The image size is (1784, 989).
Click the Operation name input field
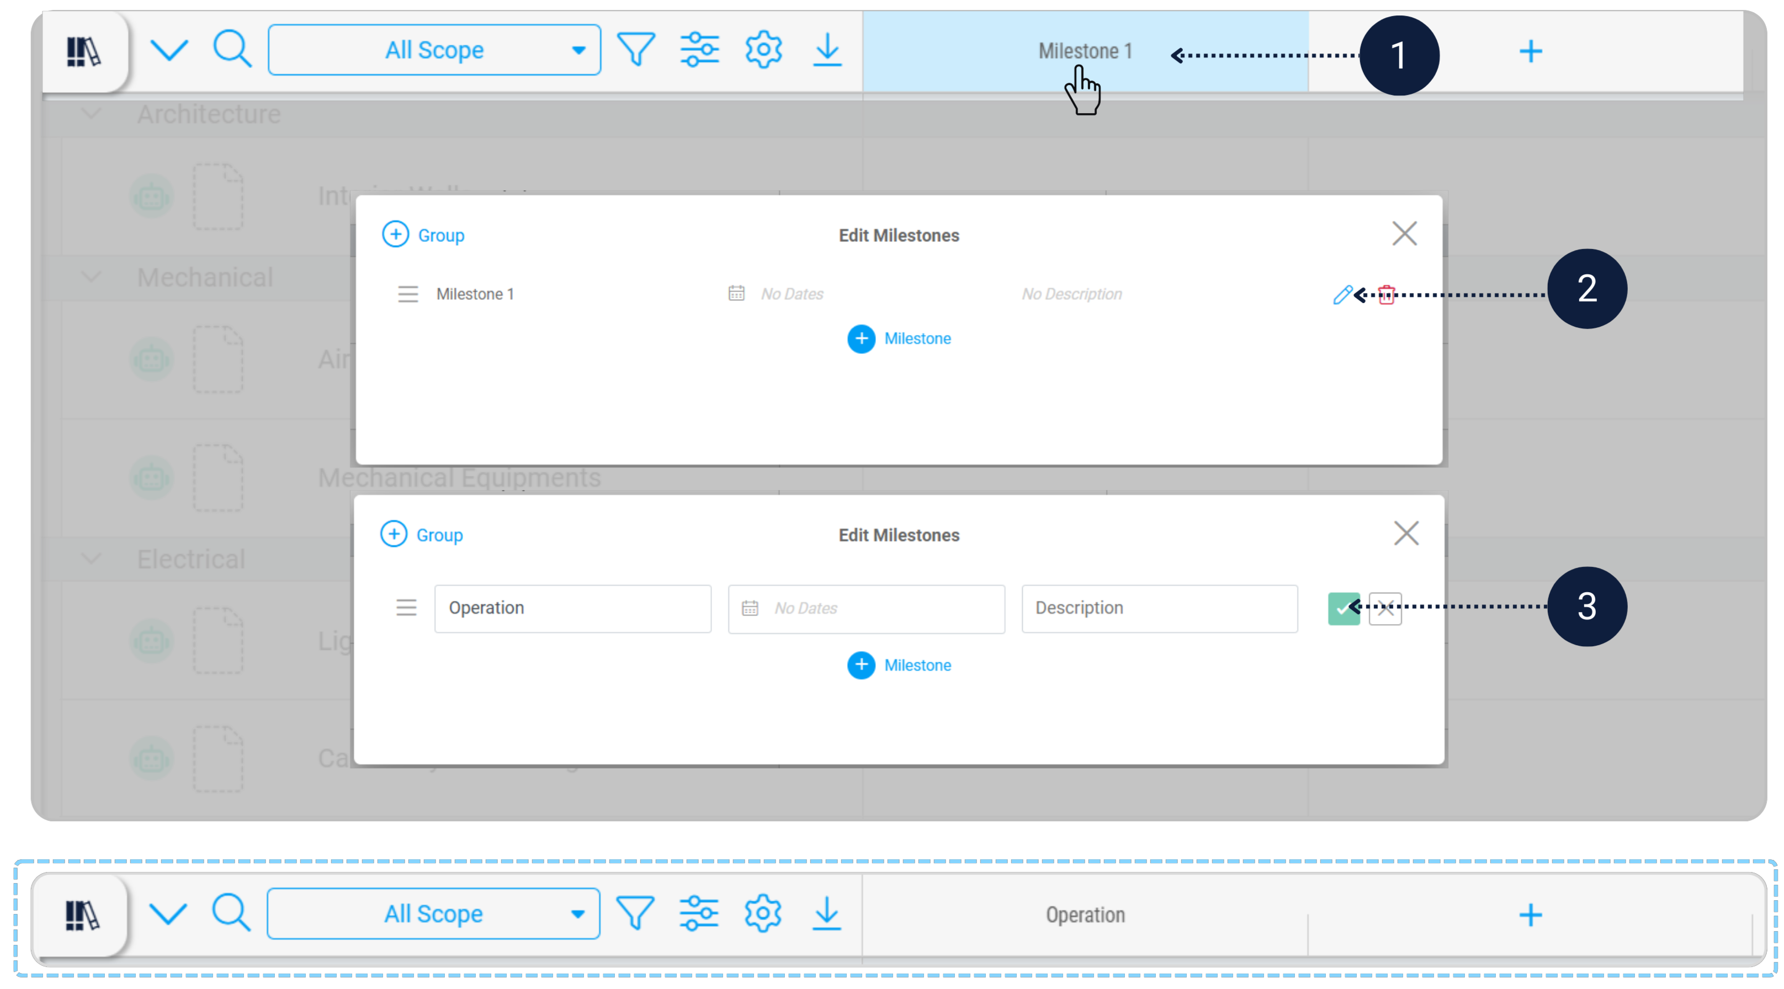[x=572, y=608]
